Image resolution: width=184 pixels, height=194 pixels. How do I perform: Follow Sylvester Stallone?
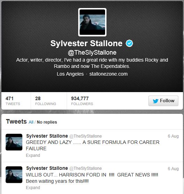[163, 101]
